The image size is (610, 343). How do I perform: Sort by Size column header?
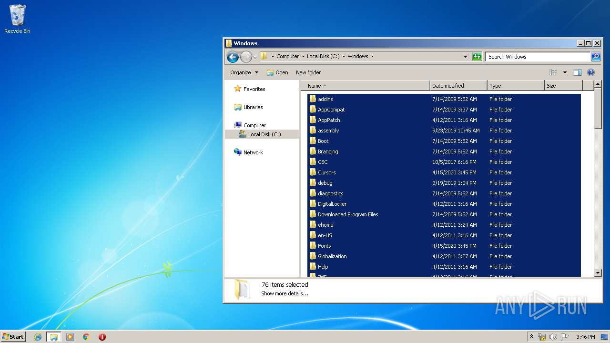563,86
